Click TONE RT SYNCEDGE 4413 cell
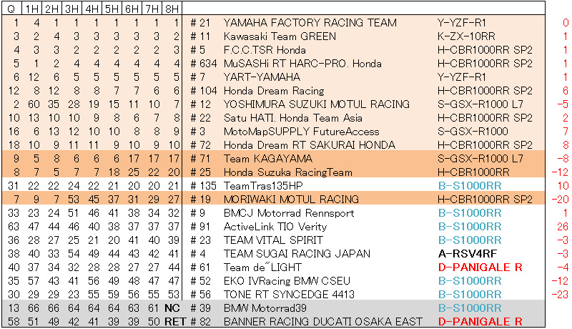 (x=289, y=295)
